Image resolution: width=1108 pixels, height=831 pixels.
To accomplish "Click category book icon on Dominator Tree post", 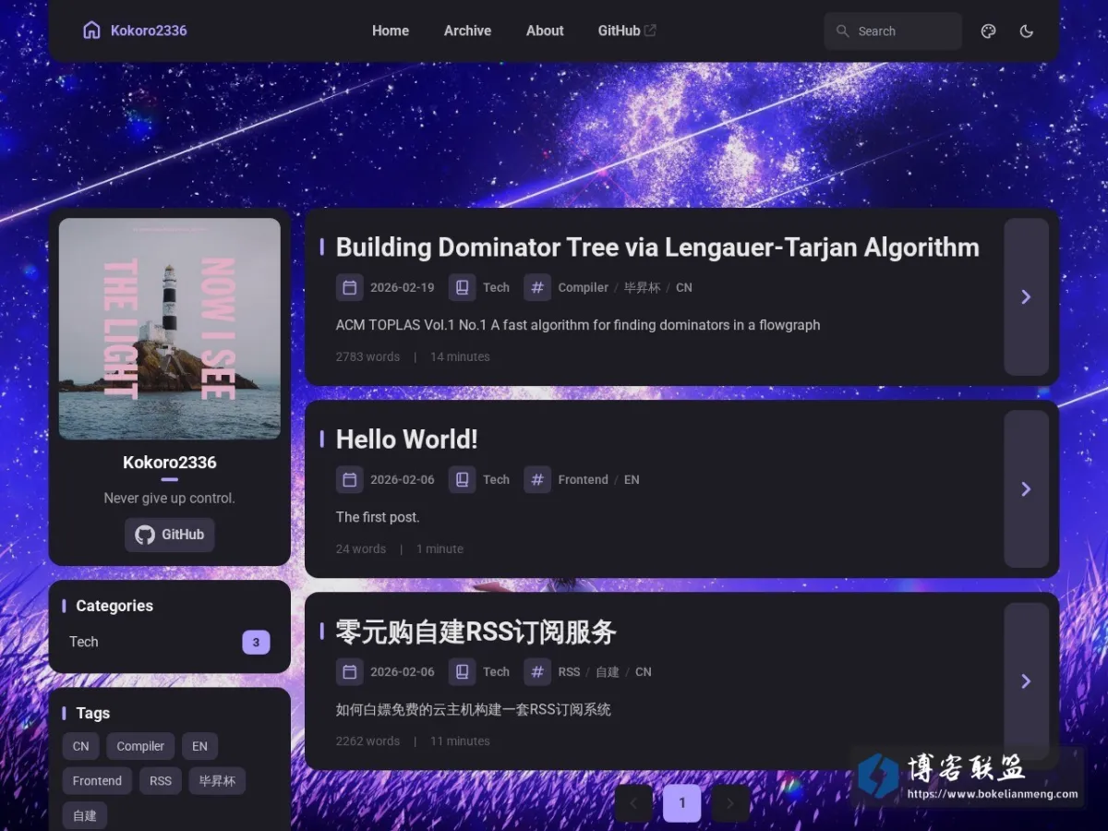I will coord(463,287).
